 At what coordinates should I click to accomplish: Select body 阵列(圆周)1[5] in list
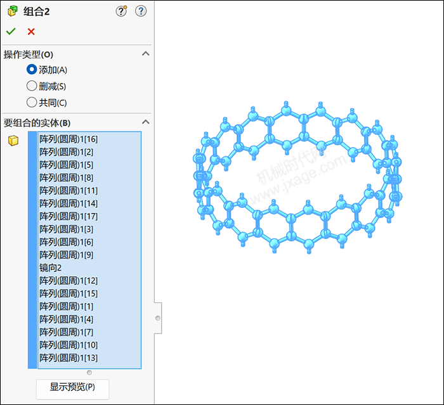89,165
